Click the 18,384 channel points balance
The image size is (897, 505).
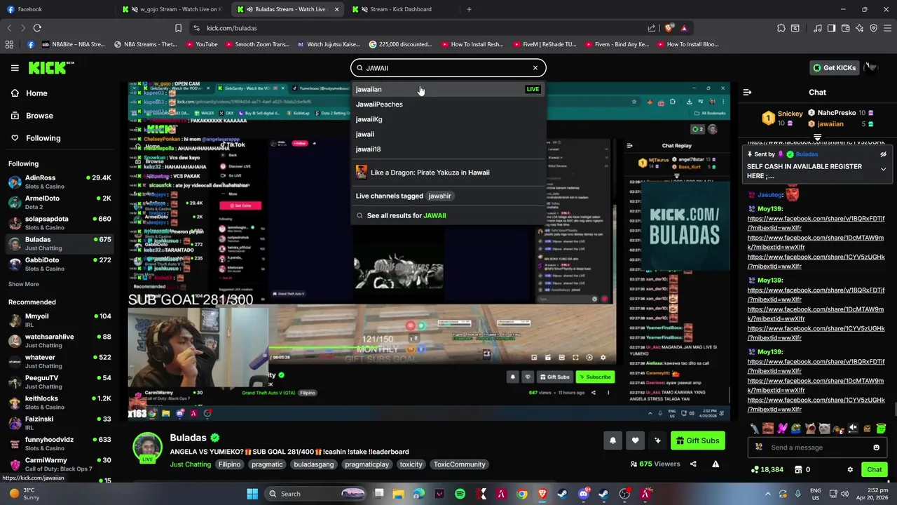click(x=767, y=470)
